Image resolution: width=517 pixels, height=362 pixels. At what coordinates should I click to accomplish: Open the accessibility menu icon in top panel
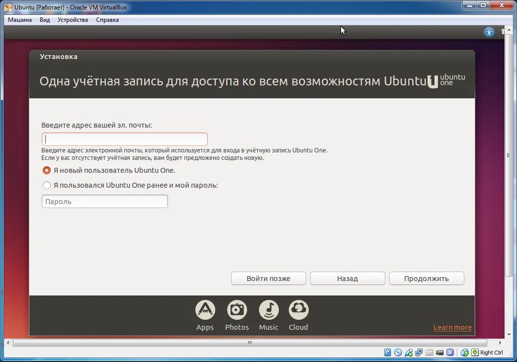tap(489, 32)
